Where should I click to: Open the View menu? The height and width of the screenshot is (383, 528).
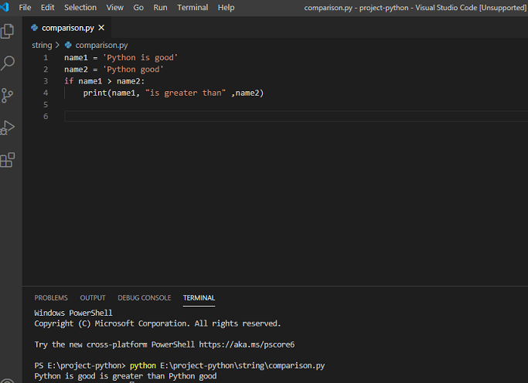point(115,8)
